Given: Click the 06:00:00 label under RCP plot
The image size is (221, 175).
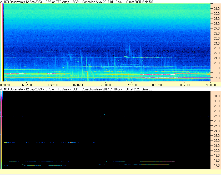Looking at the screenshot, I should 6,85.
